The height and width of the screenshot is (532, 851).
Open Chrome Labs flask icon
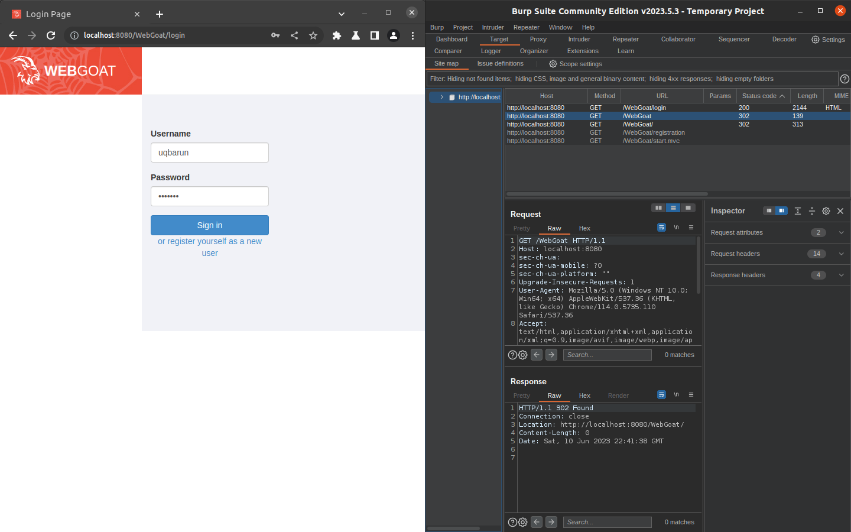356,35
